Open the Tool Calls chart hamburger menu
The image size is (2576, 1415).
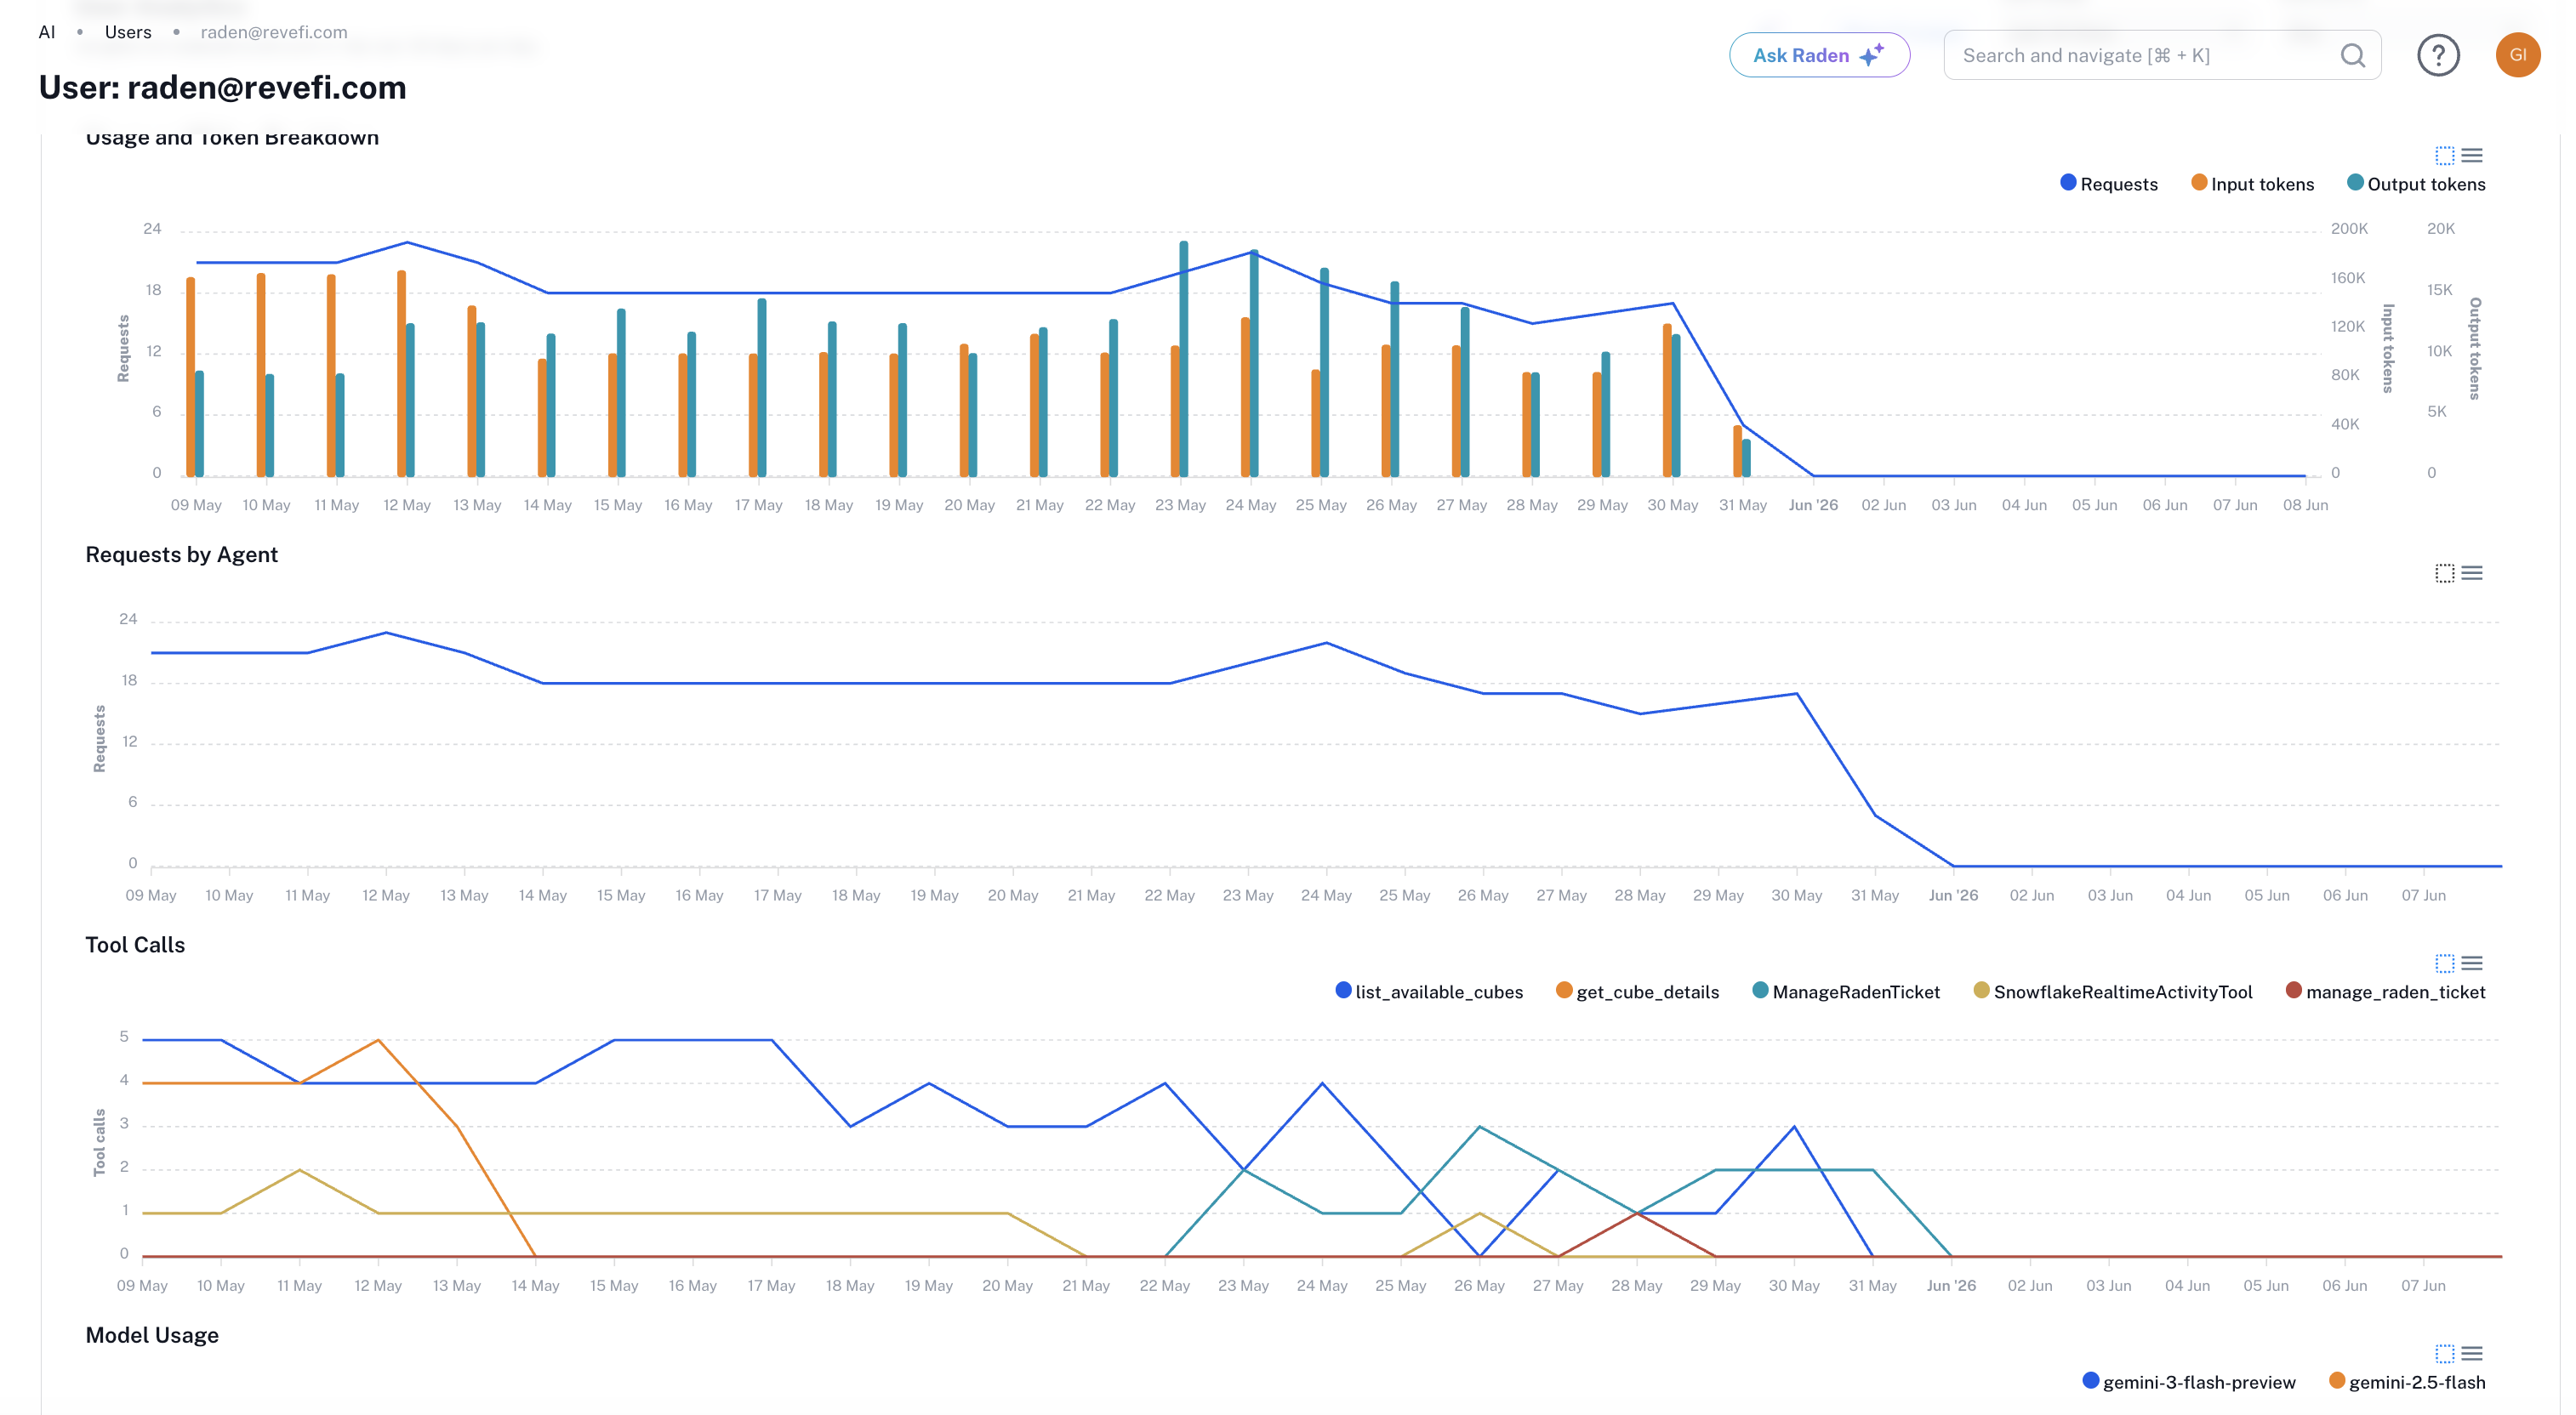tap(2472, 963)
